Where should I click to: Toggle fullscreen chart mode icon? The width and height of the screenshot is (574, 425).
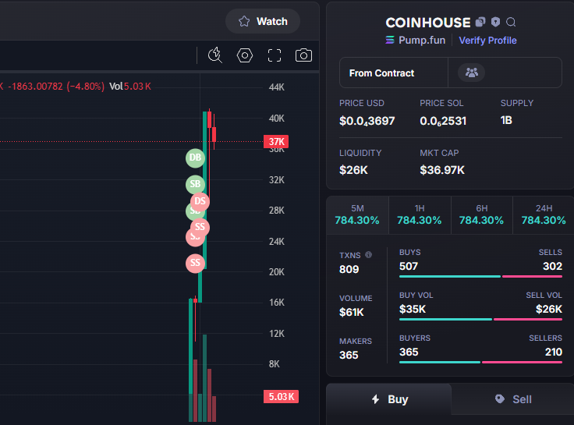(x=275, y=55)
